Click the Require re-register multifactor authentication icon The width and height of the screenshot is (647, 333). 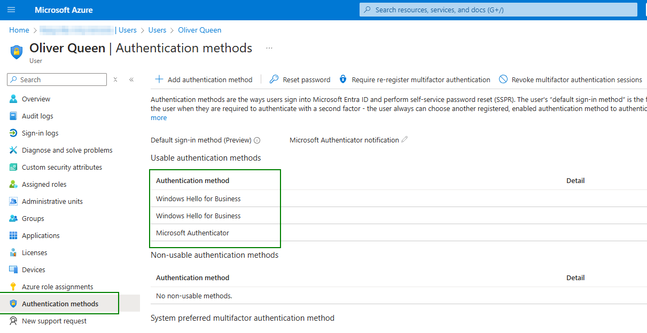(x=343, y=80)
